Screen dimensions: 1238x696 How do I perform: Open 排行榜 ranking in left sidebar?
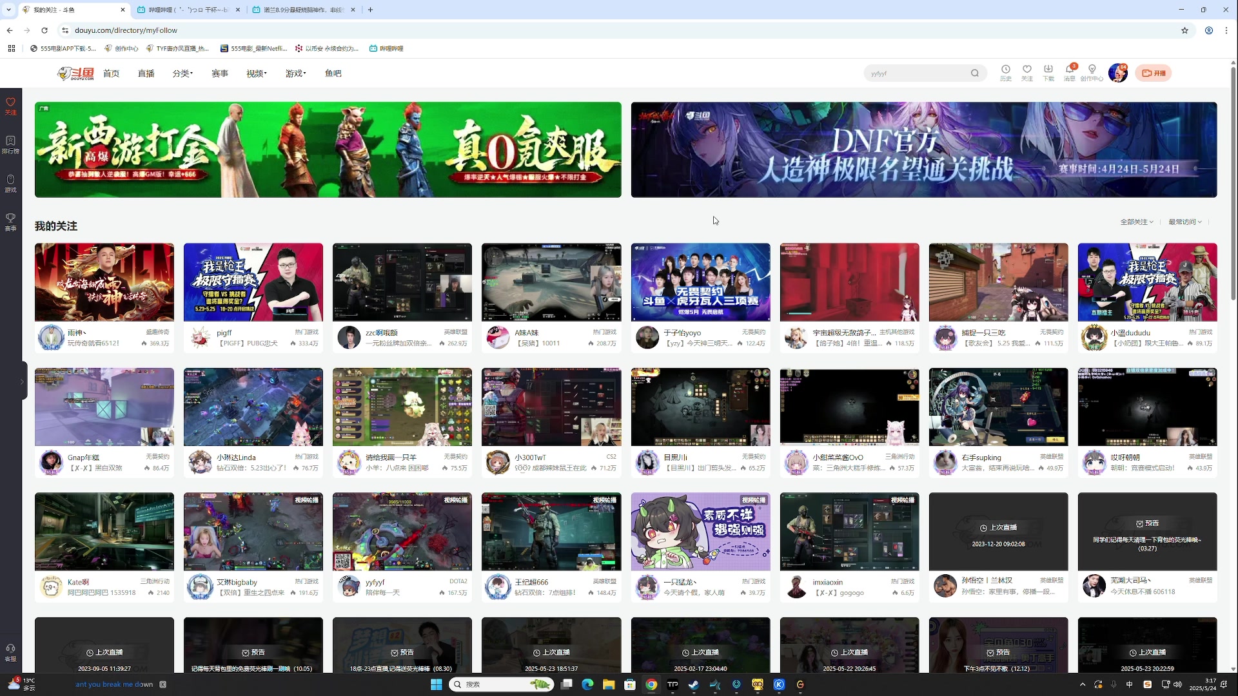[10, 145]
